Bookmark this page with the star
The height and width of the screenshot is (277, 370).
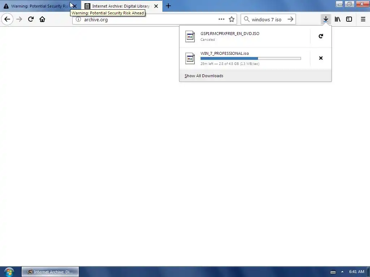point(232,19)
